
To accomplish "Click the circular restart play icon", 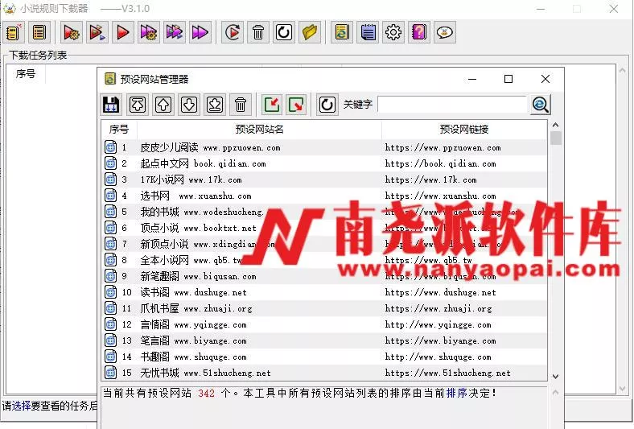I will (233, 32).
